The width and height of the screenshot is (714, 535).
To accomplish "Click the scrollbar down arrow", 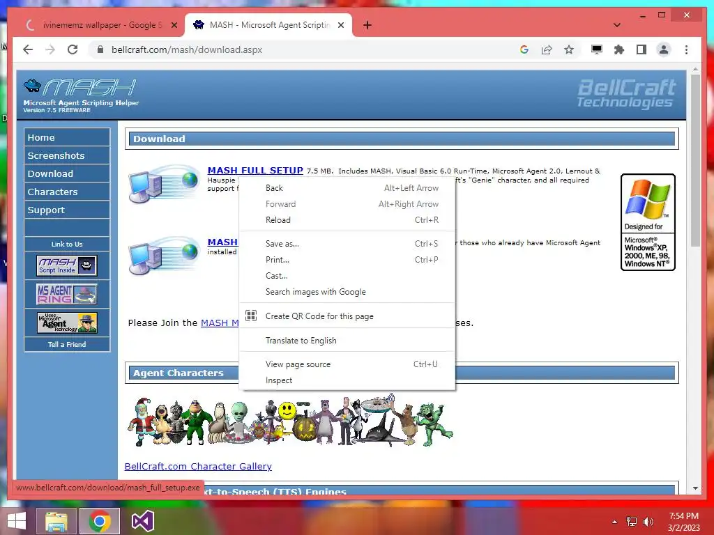I will [x=695, y=488].
